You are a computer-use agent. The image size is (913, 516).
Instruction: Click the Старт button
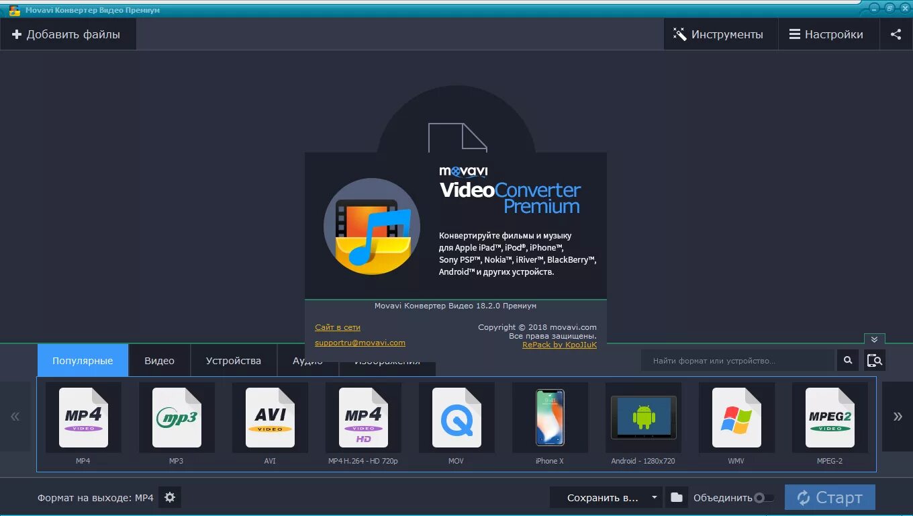click(x=830, y=498)
